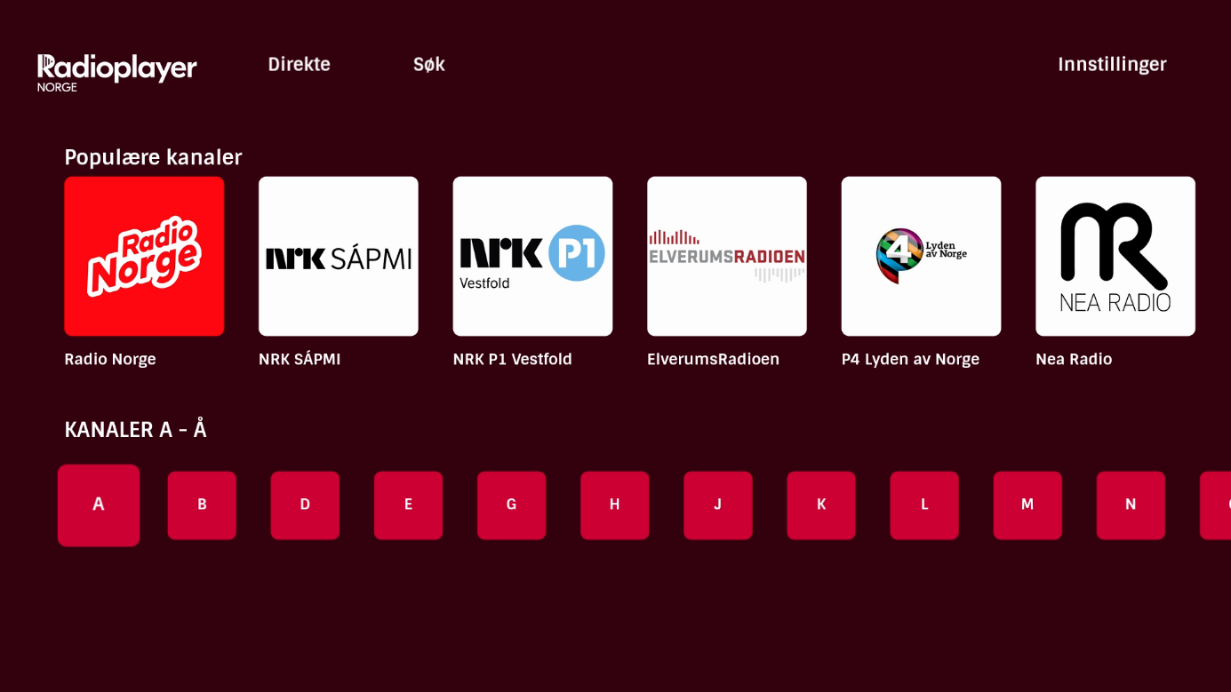Select the letter J filter
The image size is (1231, 692).
point(717,505)
